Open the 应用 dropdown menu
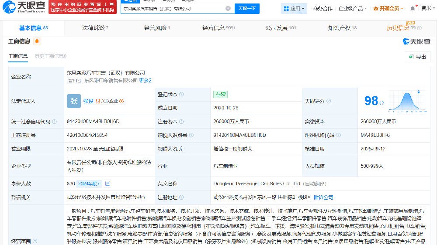The width and height of the screenshot is (437, 245). [294, 9]
